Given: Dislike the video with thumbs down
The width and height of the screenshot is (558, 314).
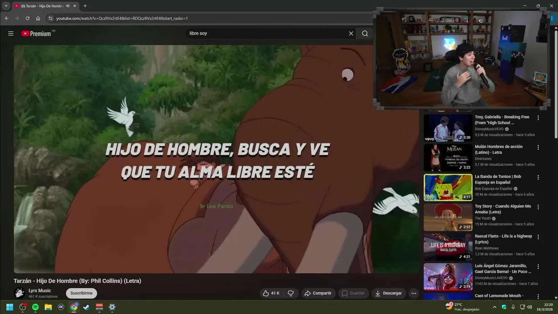Looking at the screenshot, I should click(x=291, y=293).
